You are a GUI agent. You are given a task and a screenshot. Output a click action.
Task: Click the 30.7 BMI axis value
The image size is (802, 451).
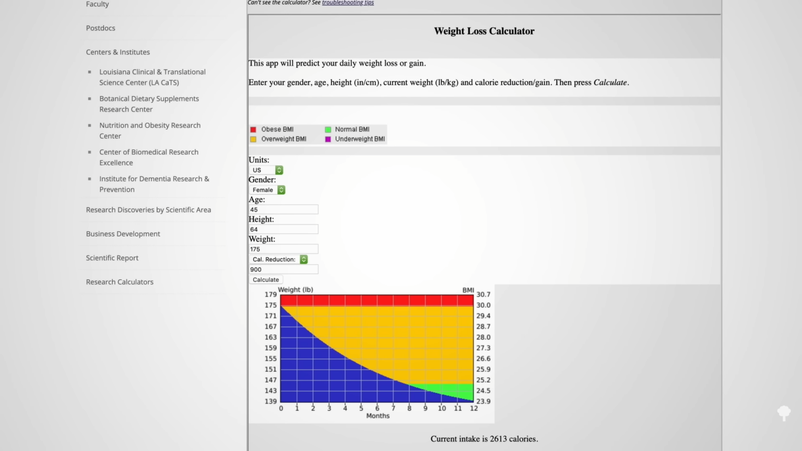pyautogui.click(x=483, y=294)
